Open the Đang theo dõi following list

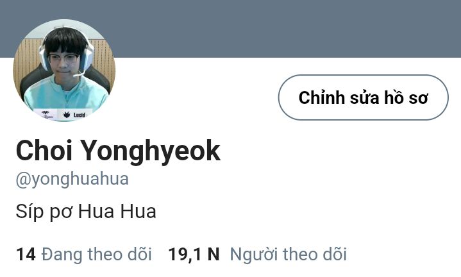(x=84, y=254)
